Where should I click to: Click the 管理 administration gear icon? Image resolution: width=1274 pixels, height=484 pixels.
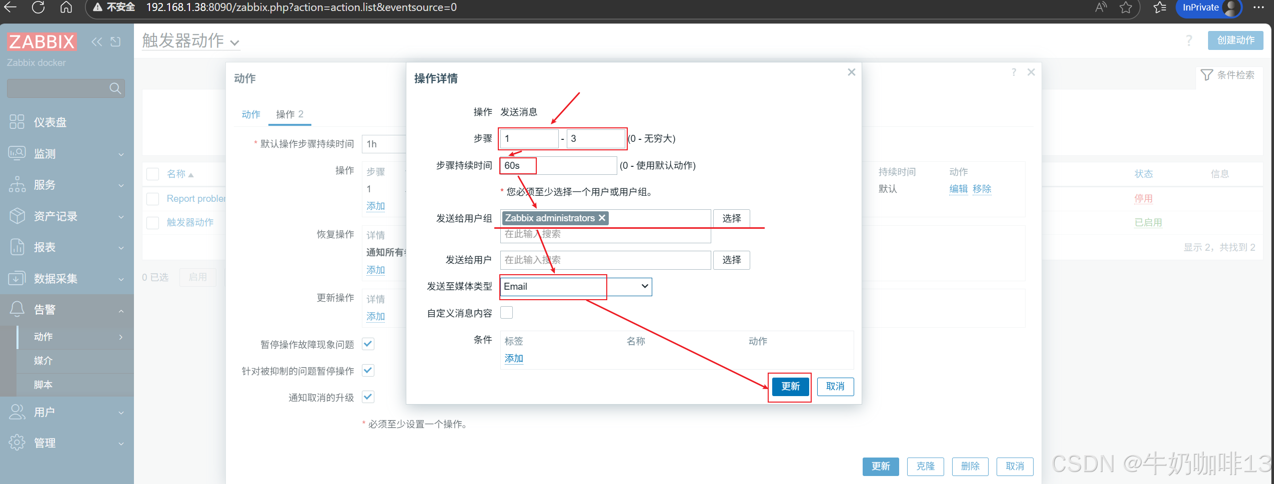(17, 442)
